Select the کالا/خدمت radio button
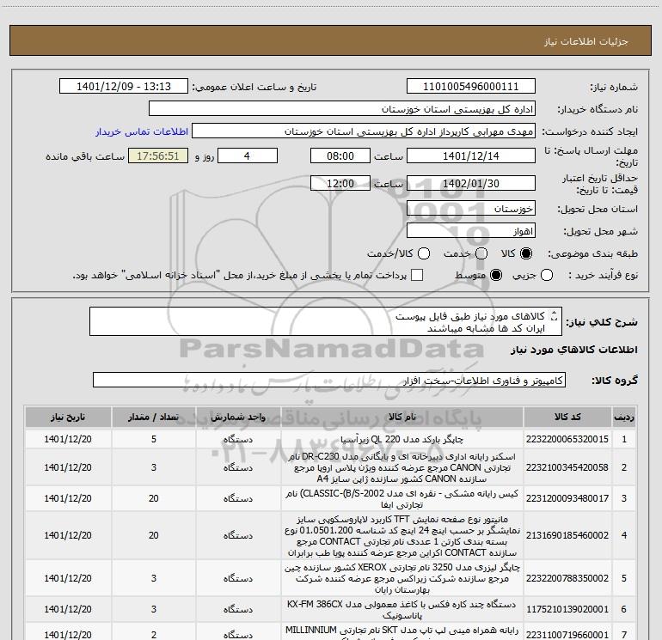Viewport: 662px width, 640px height. (x=424, y=253)
